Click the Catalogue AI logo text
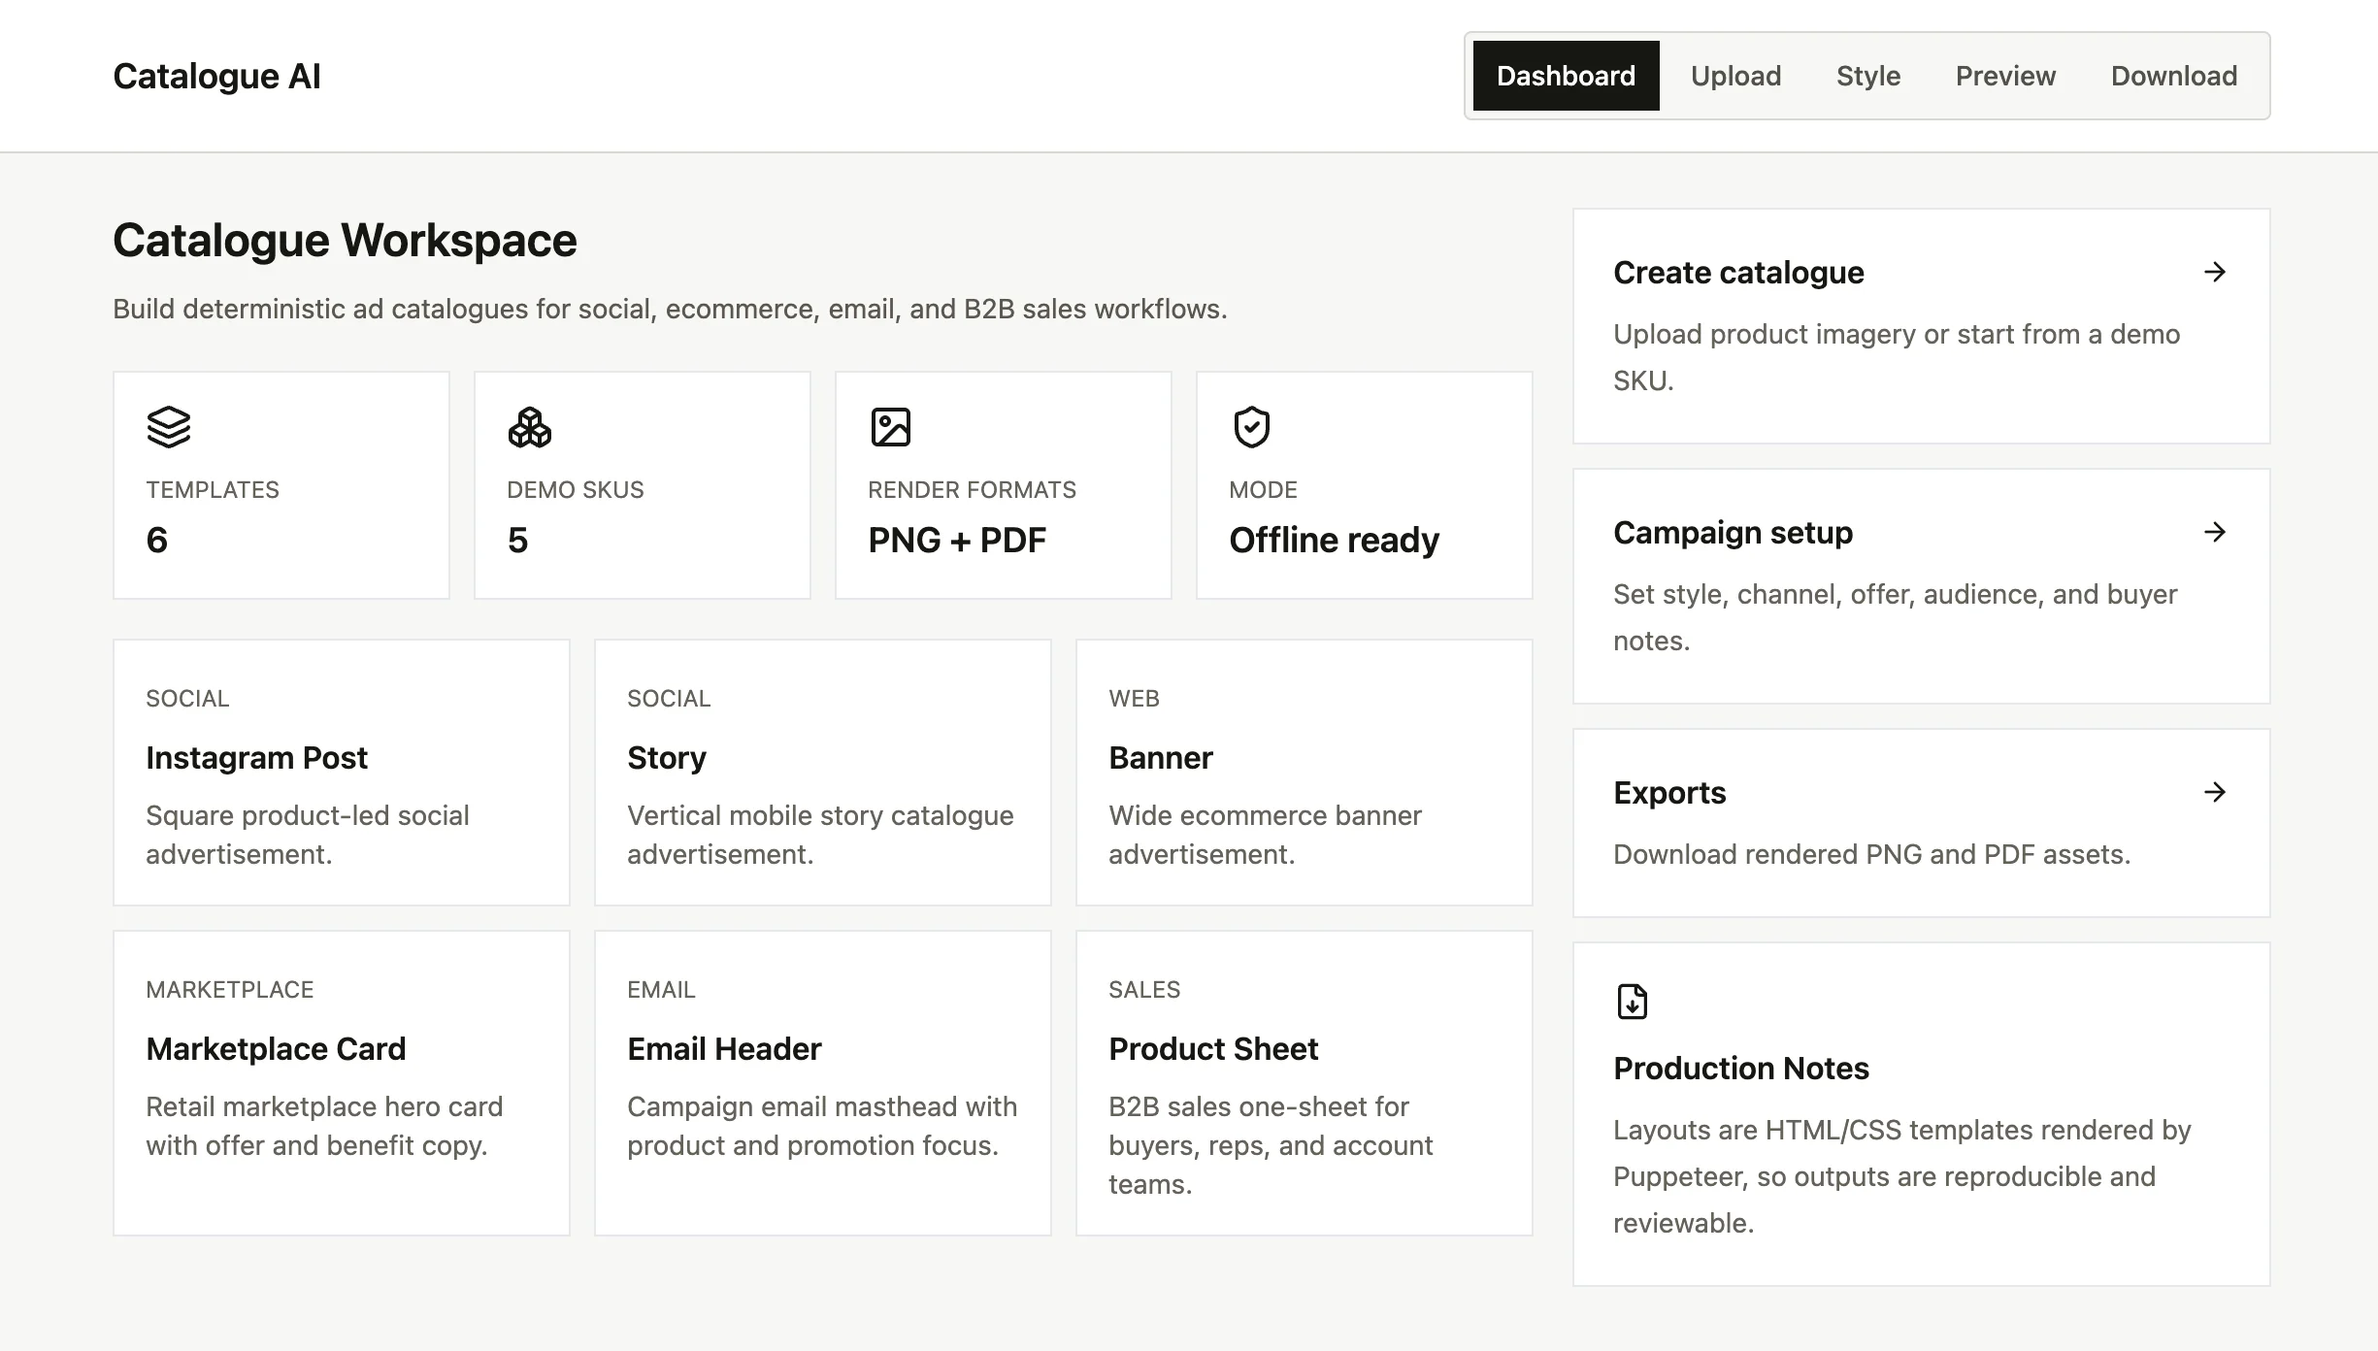Image resolution: width=2378 pixels, height=1351 pixels. coord(216,76)
